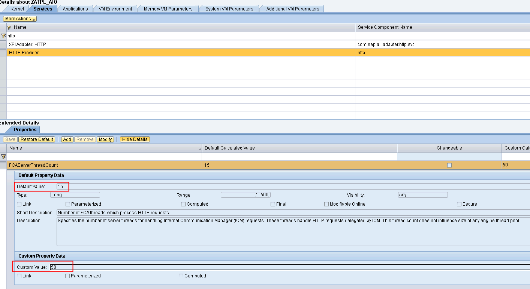Image resolution: width=530 pixels, height=289 pixels.
Task: Toggle the Changeable checkbox for FCAServerThreadCount
Action: 449,165
